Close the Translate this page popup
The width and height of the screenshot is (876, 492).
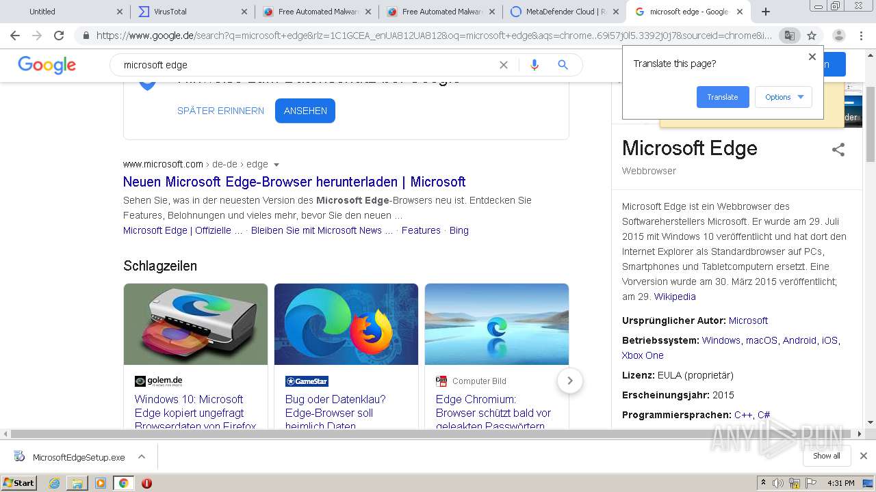812,57
